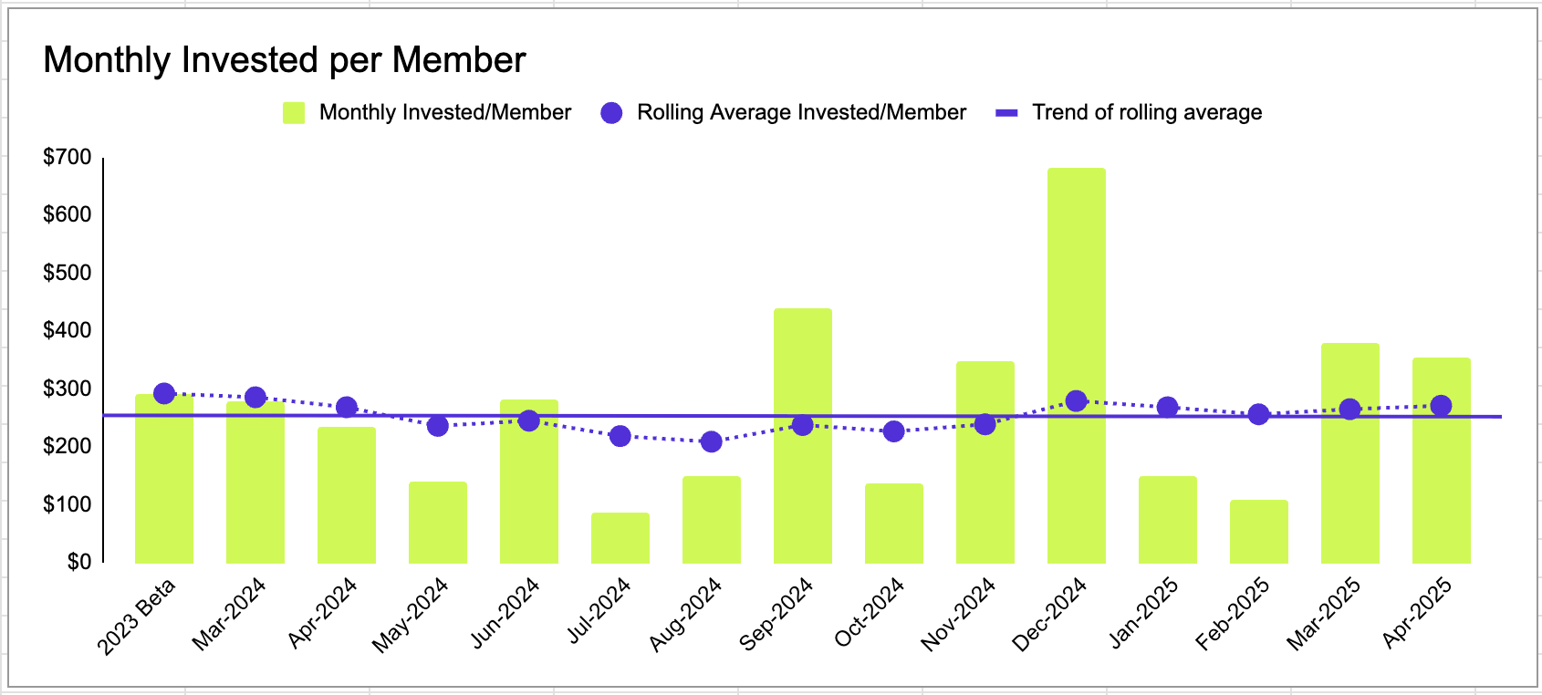Screen dimensions: 1542x695
Task: Click the Trend of rolling average legend dash
Action: (1006, 113)
